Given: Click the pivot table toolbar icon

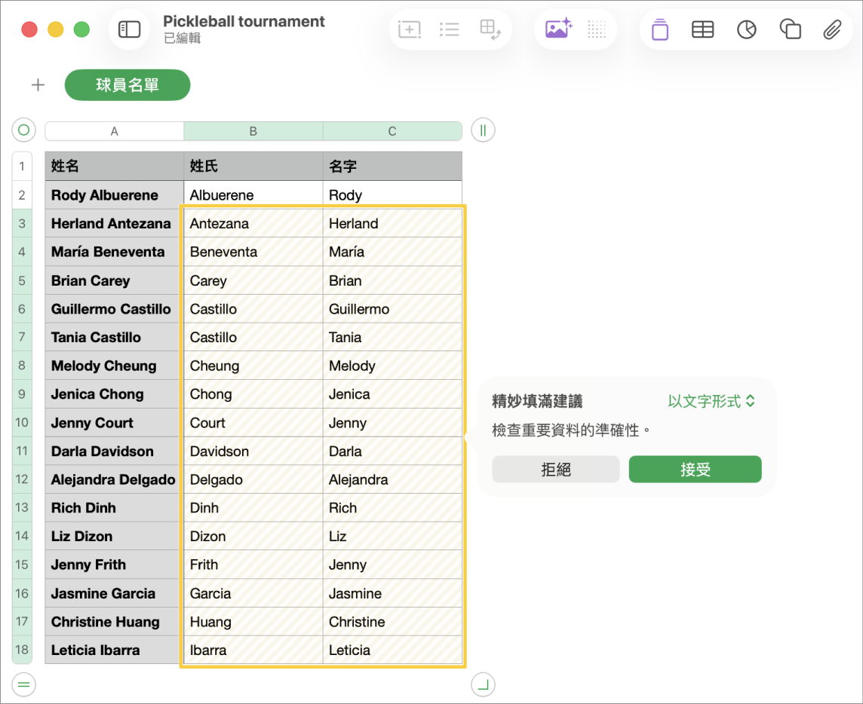Looking at the screenshot, I should point(490,29).
